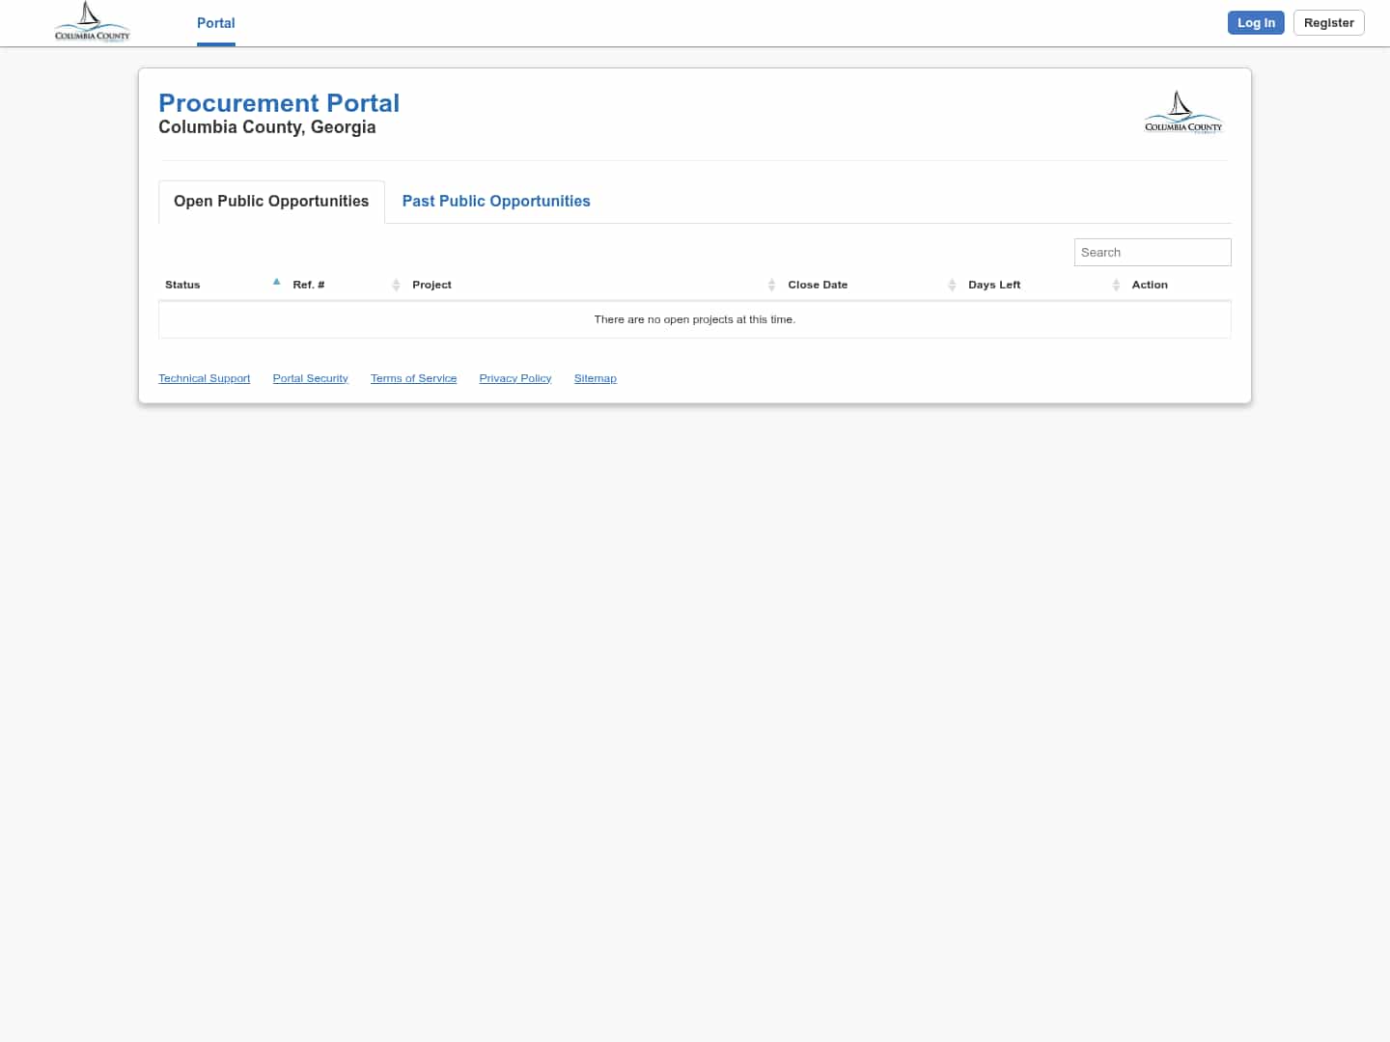Image resolution: width=1390 pixels, height=1042 pixels.
Task: Click the Columbia County logo inside the portal card
Action: click(x=1182, y=111)
